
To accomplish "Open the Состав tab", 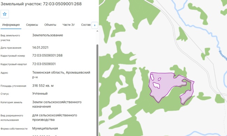I will (86, 25).
